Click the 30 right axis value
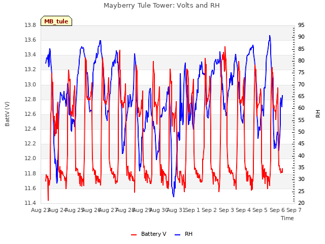Viewport: 325px width, 244px height. (301, 179)
